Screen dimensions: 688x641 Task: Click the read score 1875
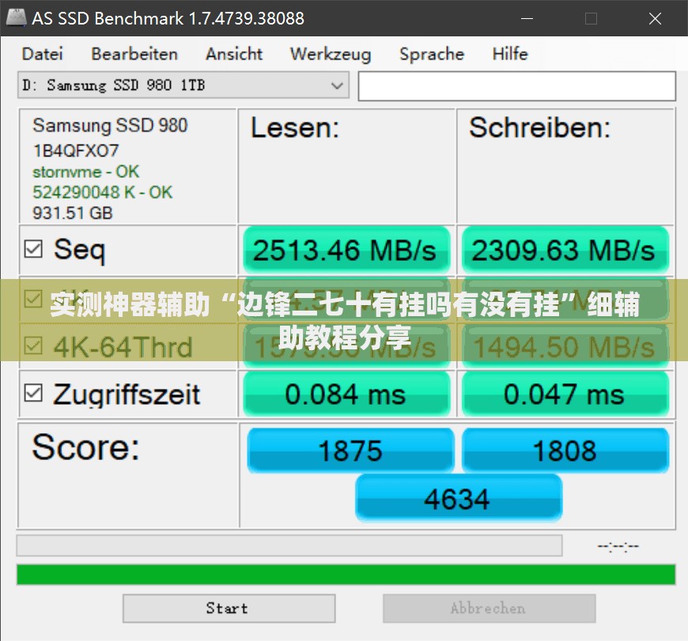click(x=350, y=451)
